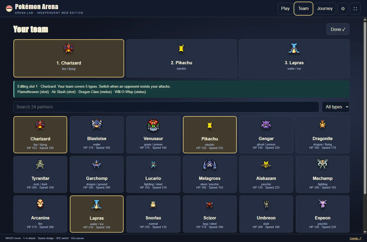
Task: Pick the Venusaur sprite
Action: (153, 125)
